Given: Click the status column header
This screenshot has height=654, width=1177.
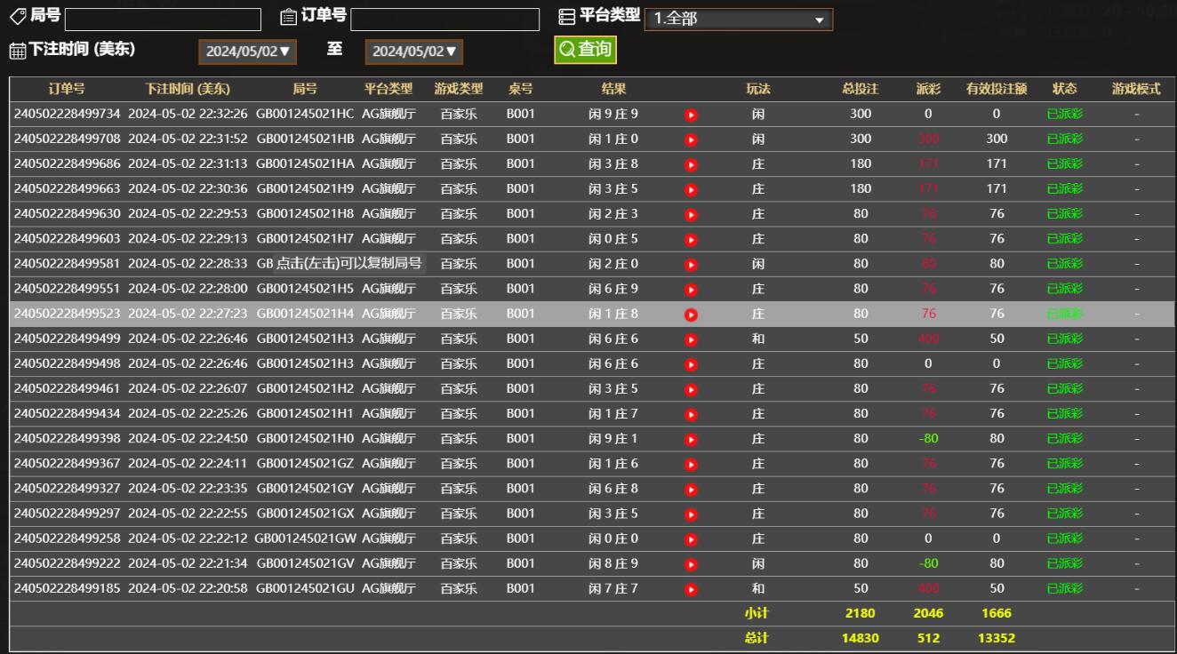Looking at the screenshot, I should pos(1064,89).
